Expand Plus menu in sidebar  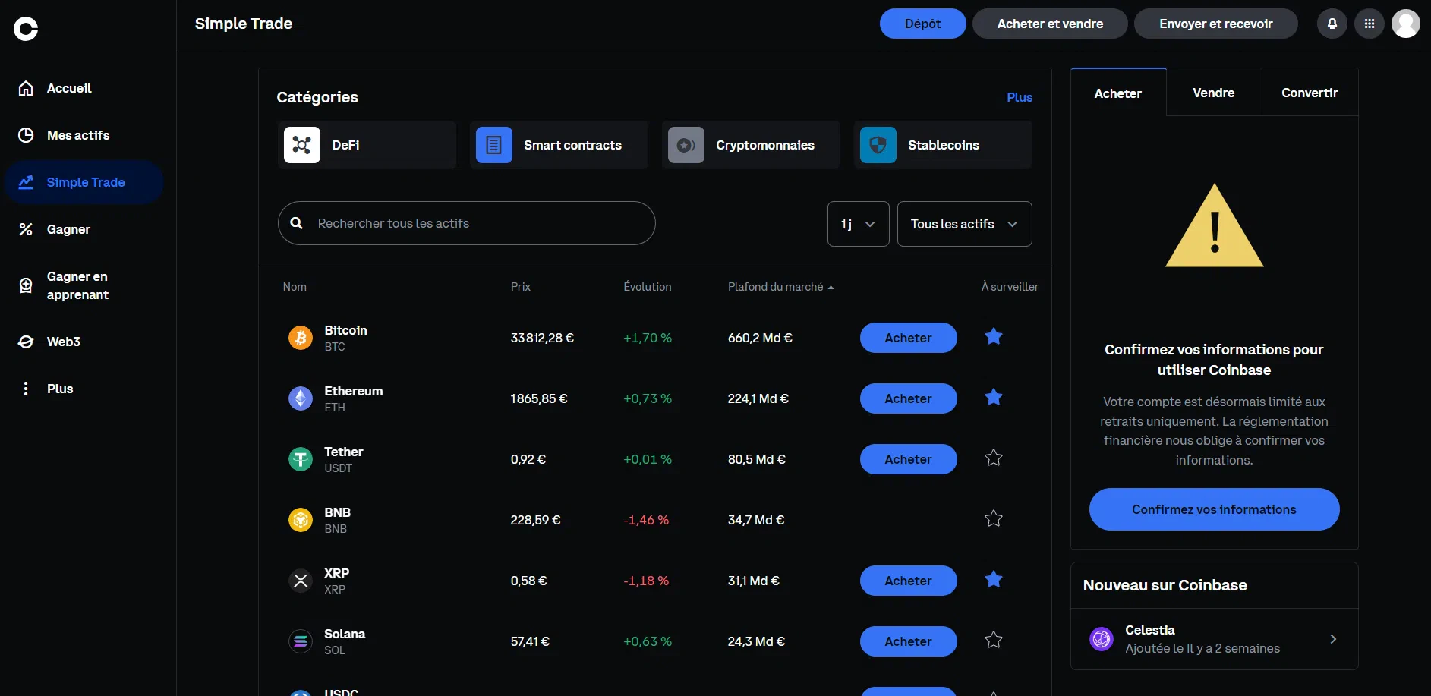84,389
